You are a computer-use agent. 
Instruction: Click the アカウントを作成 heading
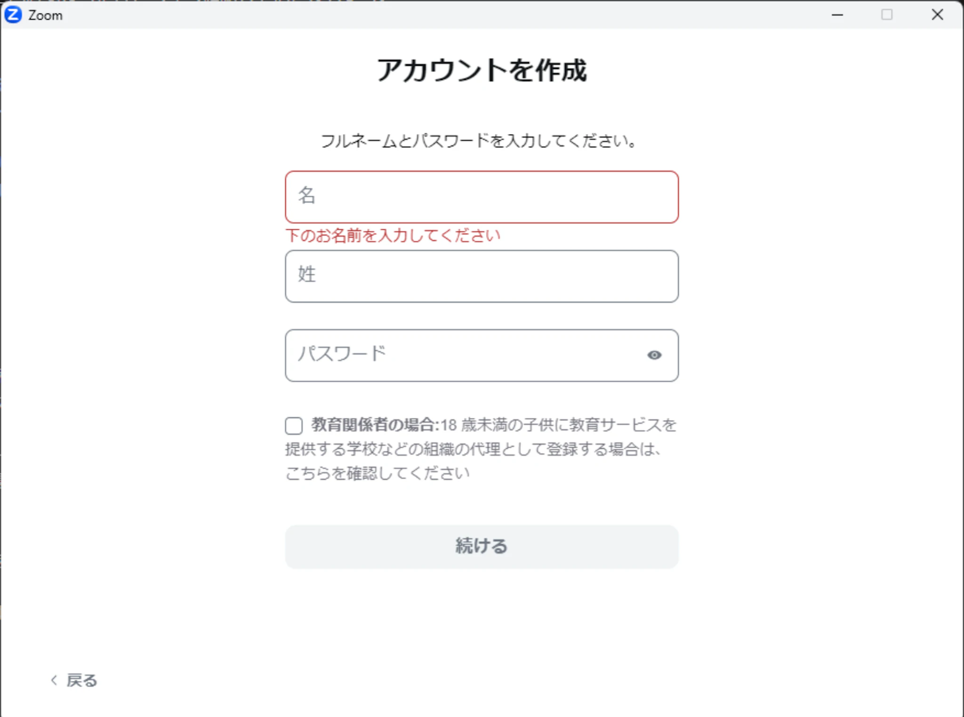482,71
